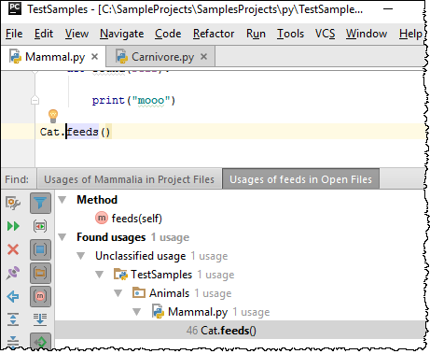Toggle group by method 'm' button
The width and height of the screenshot is (430, 354).
40,296
